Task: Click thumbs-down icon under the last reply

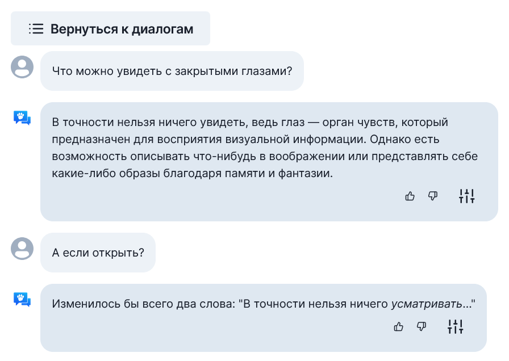Action: [420, 326]
